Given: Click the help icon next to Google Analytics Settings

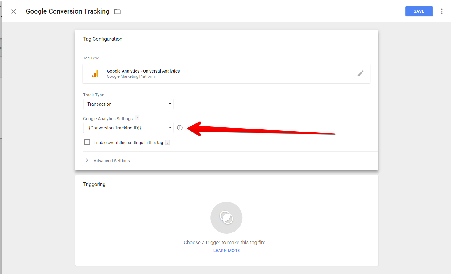Looking at the screenshot, I should click(137, 118).
